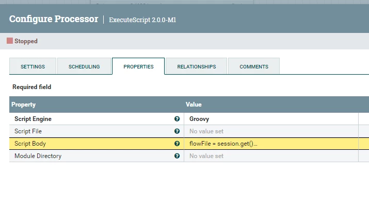The image size is (369, 209).
Task: Edit the Script Body flowFile value
Action: [x=271, y=144]
